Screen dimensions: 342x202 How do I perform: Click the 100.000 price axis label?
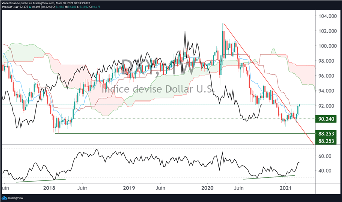tap(328, 46)
